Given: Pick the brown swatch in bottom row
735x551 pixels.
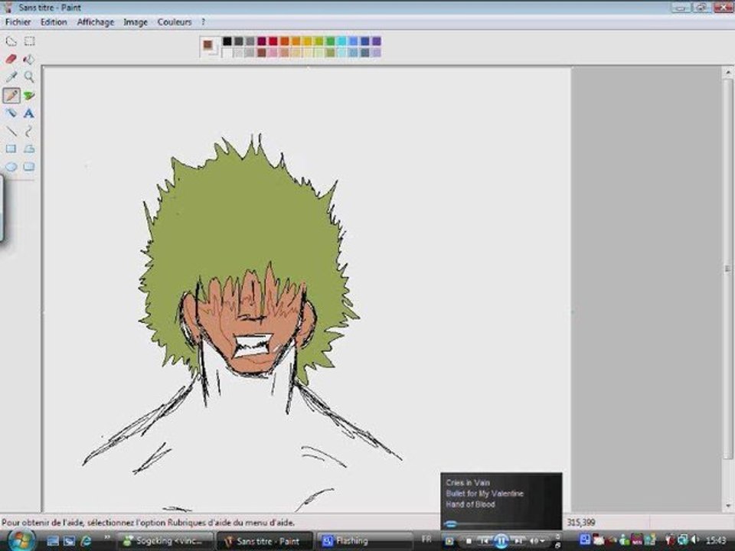Looking at the screenshot, I should [x=261, y=53].
